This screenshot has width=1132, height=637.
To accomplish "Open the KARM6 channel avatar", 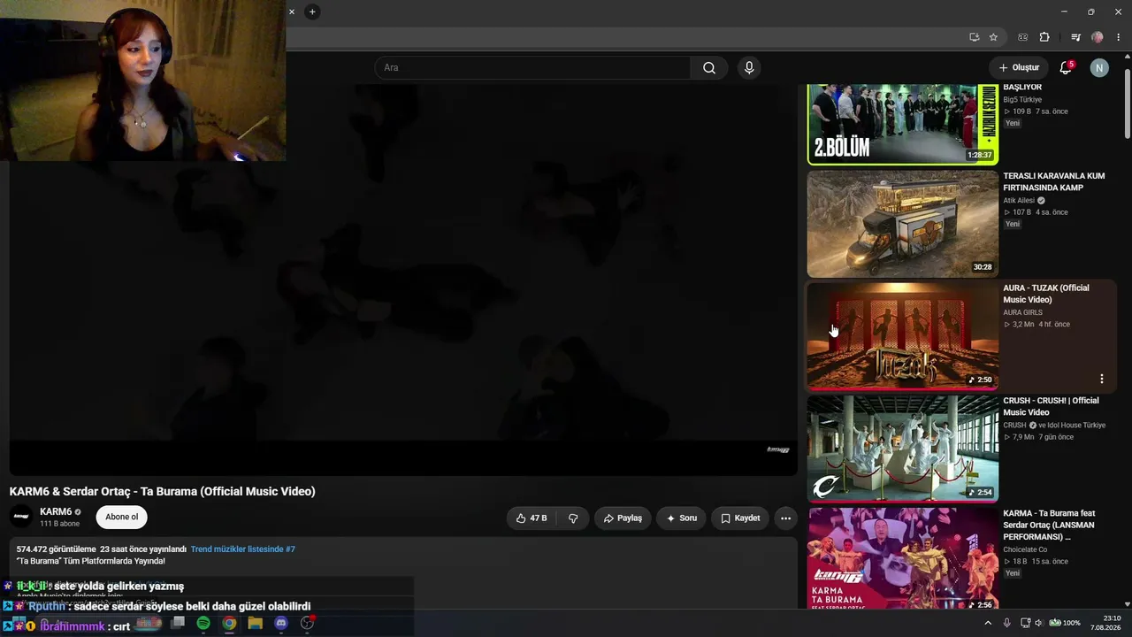I will (x=21, y=517).
